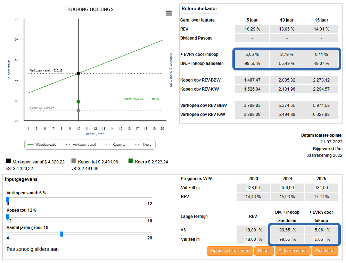
Task: Click the Aantal jaren axis label
Action: 95,134
